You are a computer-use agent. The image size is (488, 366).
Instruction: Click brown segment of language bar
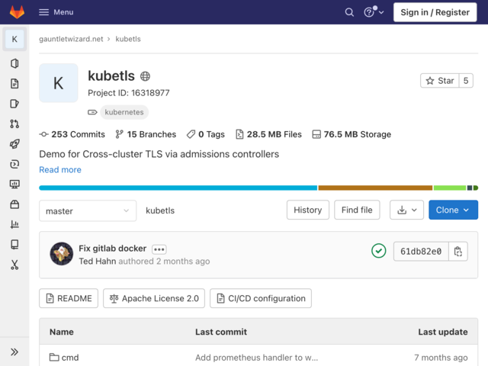pyautogui.click(x=375, y=188)
